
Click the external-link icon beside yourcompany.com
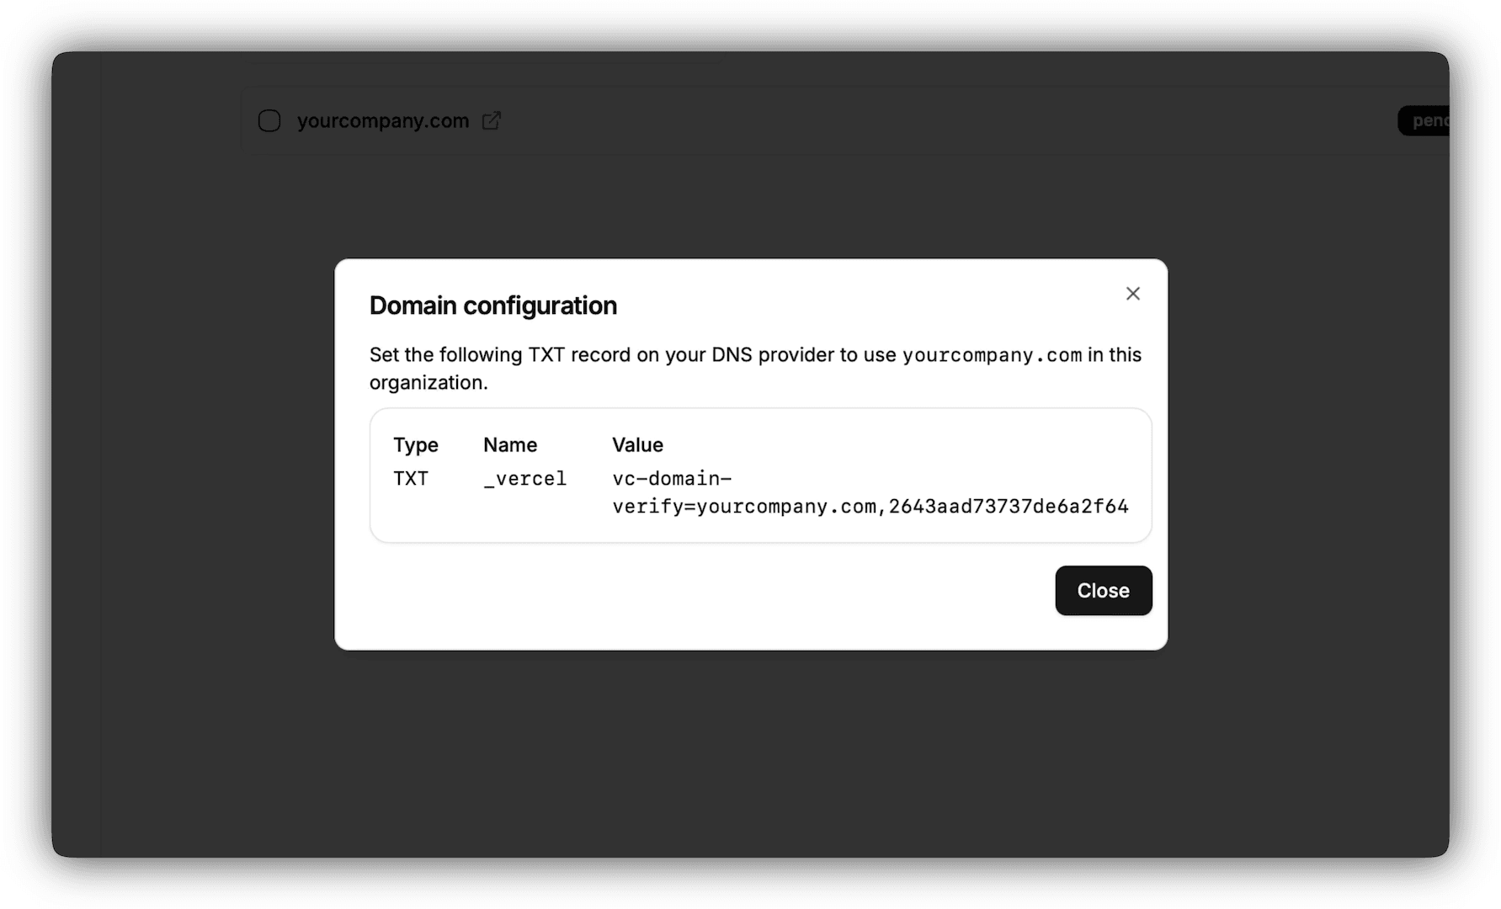(x=491, y=120)
